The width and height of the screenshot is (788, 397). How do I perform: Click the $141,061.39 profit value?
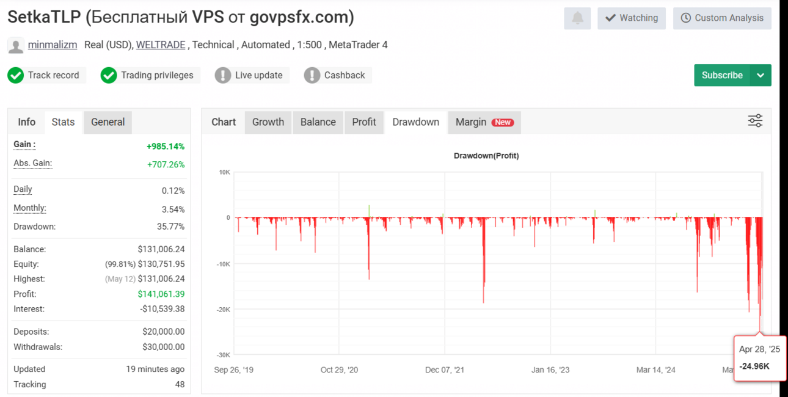click(x=161, y=294)
